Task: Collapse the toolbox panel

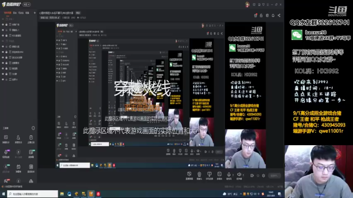Action: pyautogui.click(x=33, y=128)
